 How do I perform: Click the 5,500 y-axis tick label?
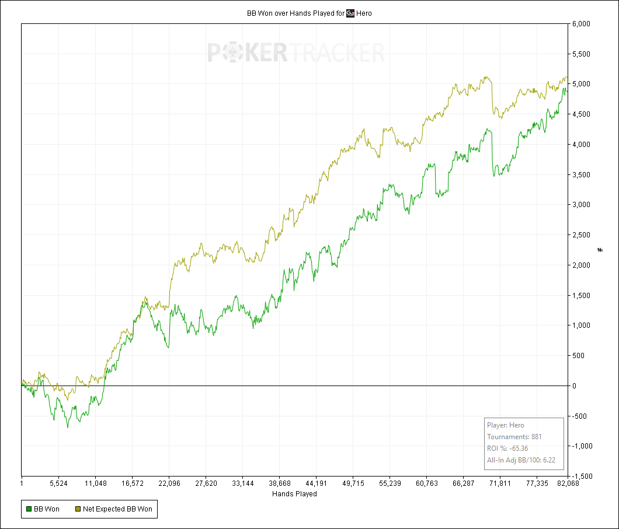click(x=581, y=54)
